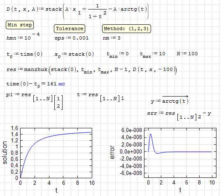Viewport: 221px width, 196px height.
Task: Select the eps := 0.001 expression
Action: click(x=72, y=38)
